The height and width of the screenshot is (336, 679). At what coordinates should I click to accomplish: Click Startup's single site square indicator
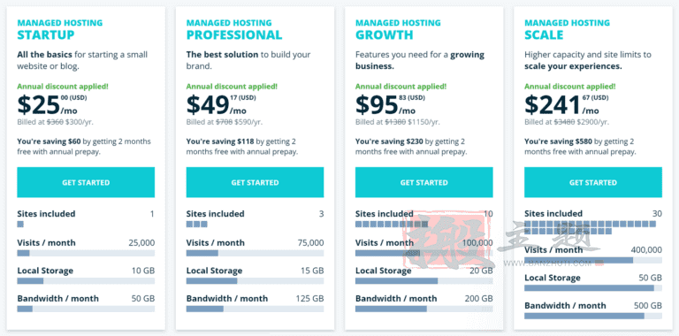(20, 225)
